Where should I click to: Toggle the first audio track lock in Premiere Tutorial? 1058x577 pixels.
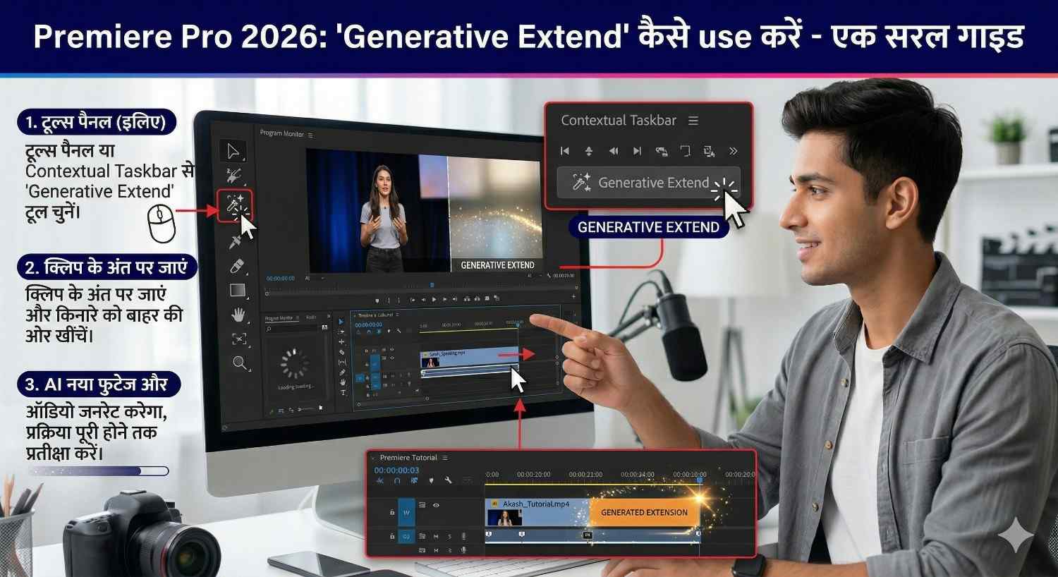click(x=392, y=536)
